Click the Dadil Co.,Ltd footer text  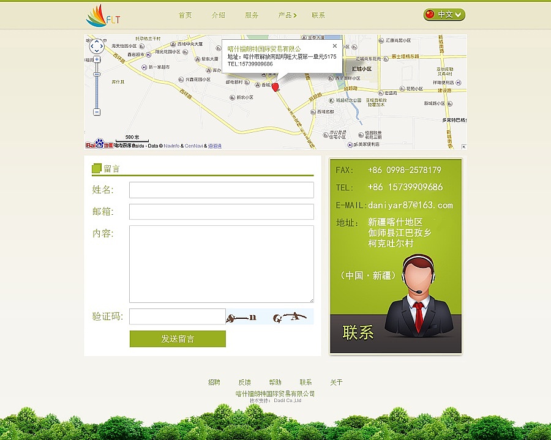tap(288, 400)
